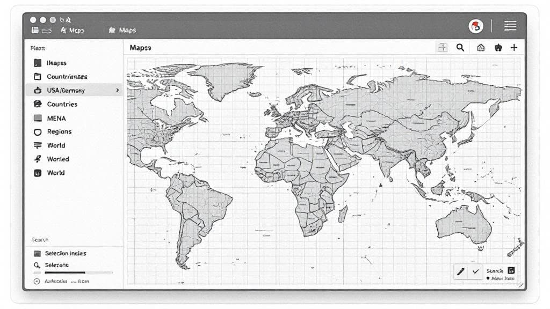Viewport: 550px width, 309px height.
Task: Click the Search button on the map
Action: coord(497,270)
